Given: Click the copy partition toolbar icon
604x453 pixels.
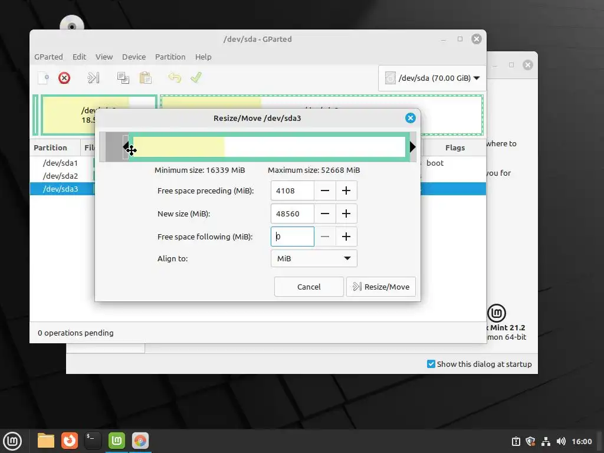Looking at the screenshot, I should point(123,78).
